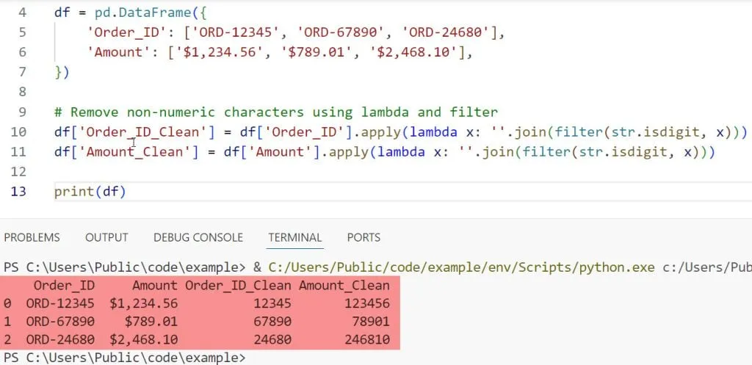Place cursor on the print(df) statement

(90, 192)
